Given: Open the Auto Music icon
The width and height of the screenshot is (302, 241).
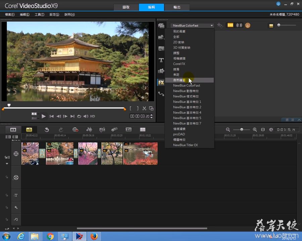Looking at the screenshot, I should 102,130.
